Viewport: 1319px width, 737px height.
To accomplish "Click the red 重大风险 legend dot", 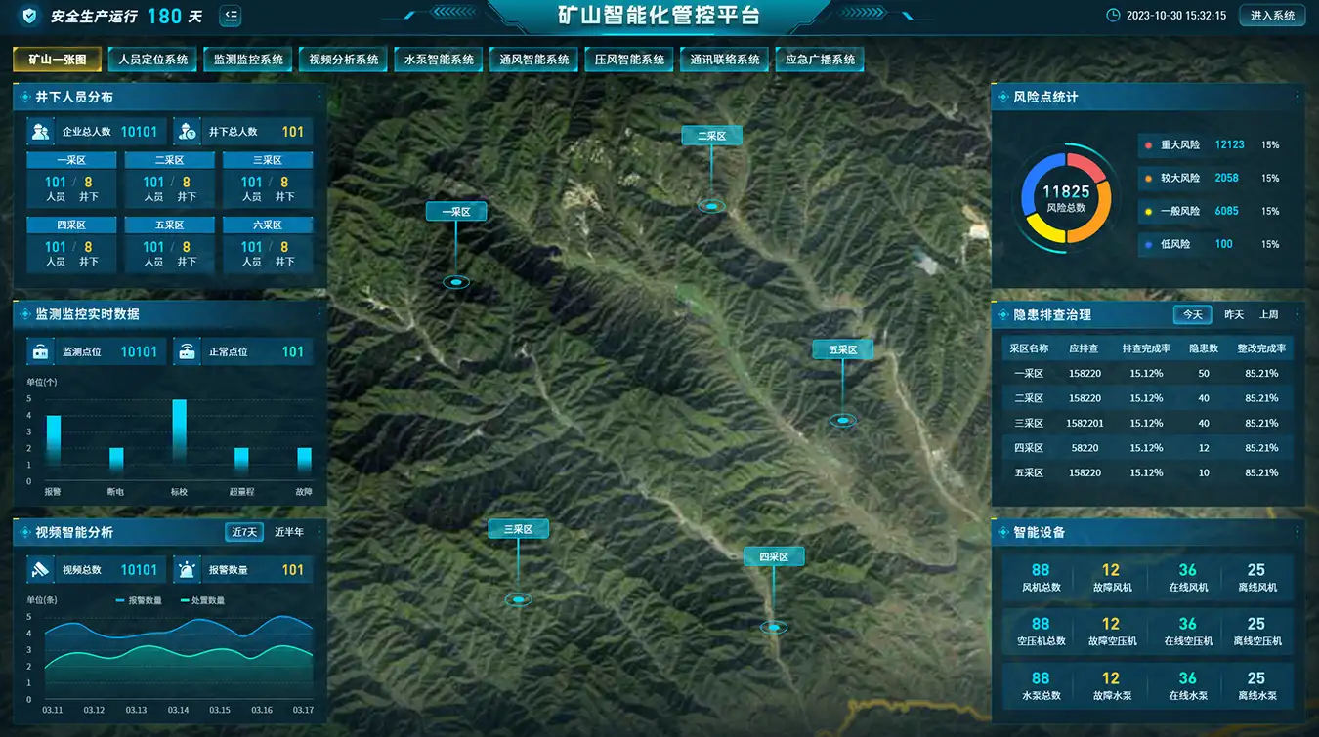I will [1148, 145].
